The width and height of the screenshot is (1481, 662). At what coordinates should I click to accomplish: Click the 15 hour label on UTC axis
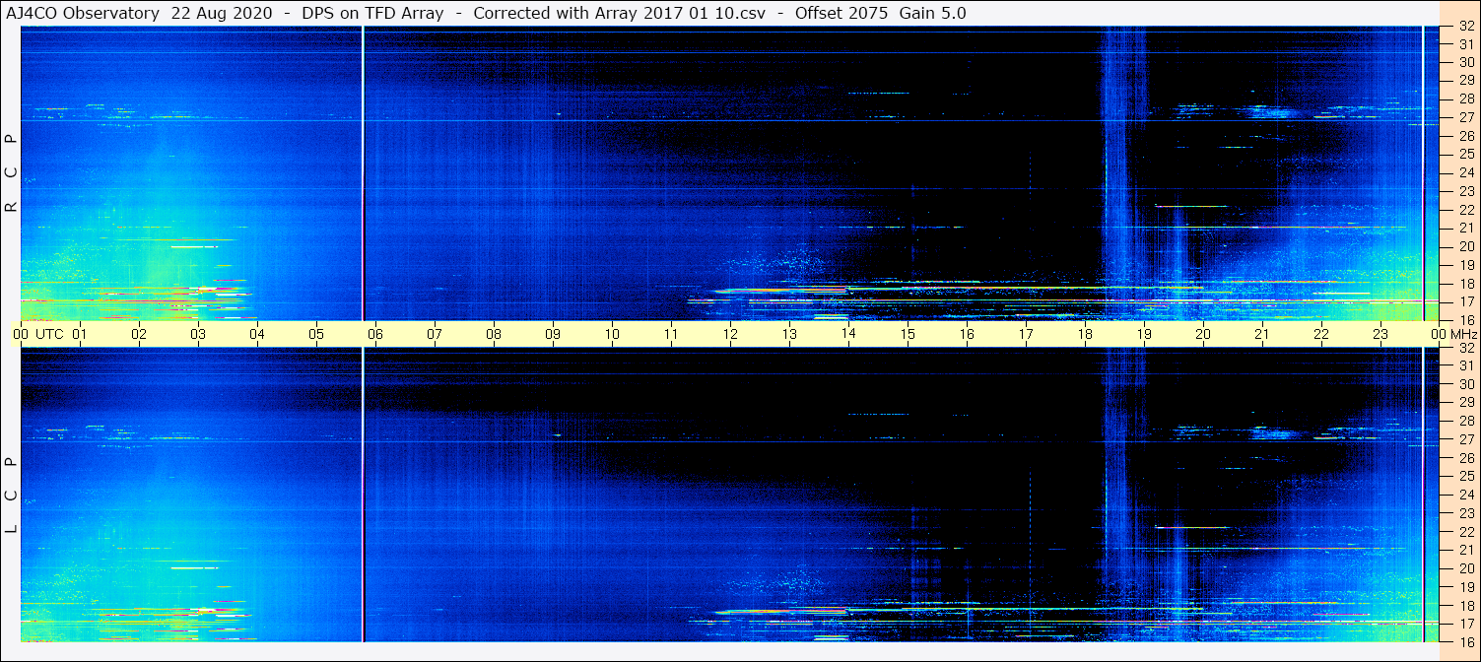(x=908, y=334)
